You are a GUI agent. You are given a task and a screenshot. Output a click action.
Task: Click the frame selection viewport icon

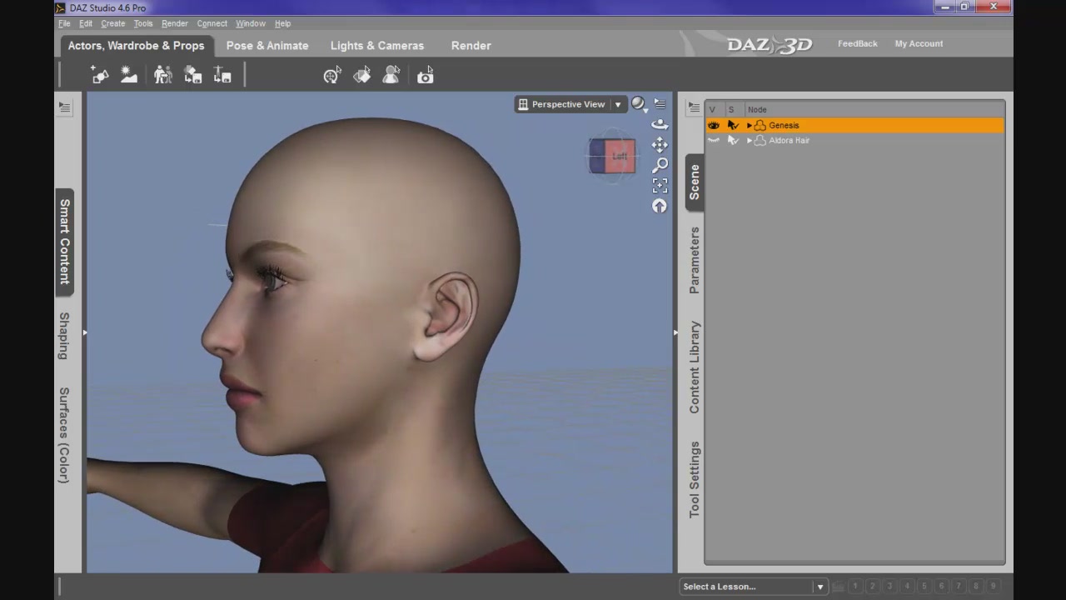(x=660, y=185)
